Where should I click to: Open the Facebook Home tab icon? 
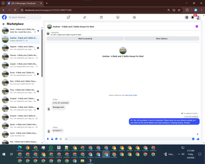pyautogui.click(x=68, y=17)
